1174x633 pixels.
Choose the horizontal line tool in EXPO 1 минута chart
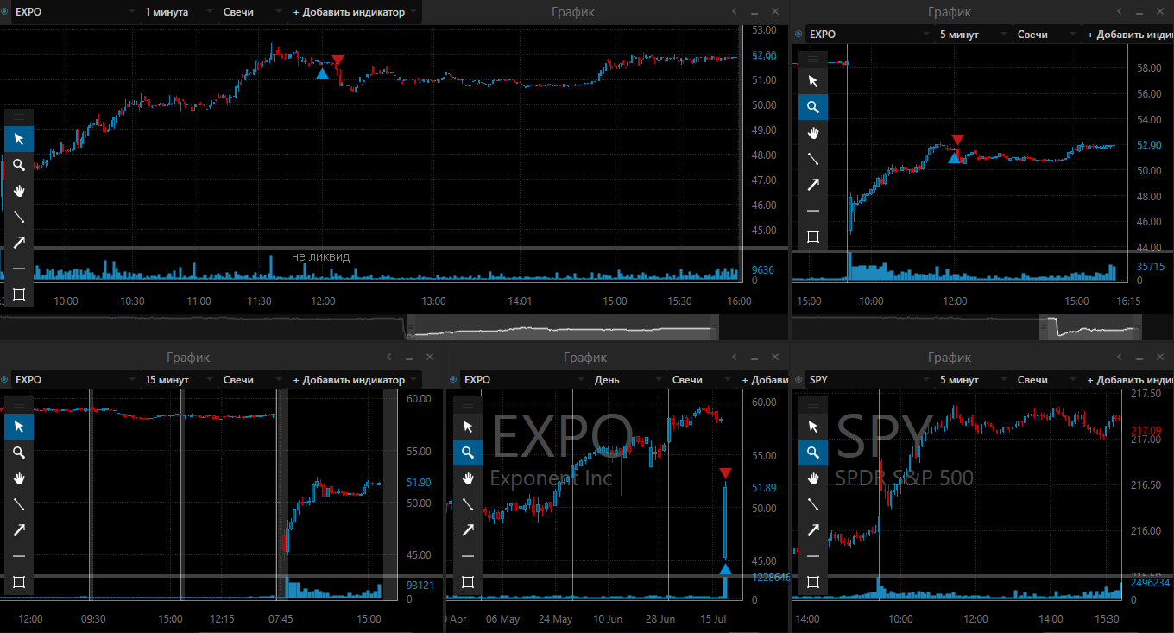point(19,269)
